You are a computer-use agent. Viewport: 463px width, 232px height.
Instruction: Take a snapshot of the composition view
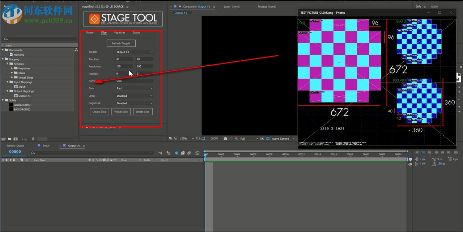[x=226, y=138]
